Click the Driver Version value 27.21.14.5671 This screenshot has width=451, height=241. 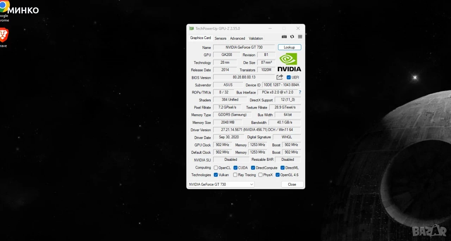click(x=257, y=130)
